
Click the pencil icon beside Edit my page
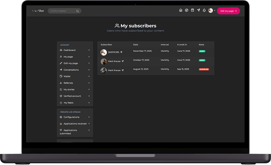coord(61,63)
